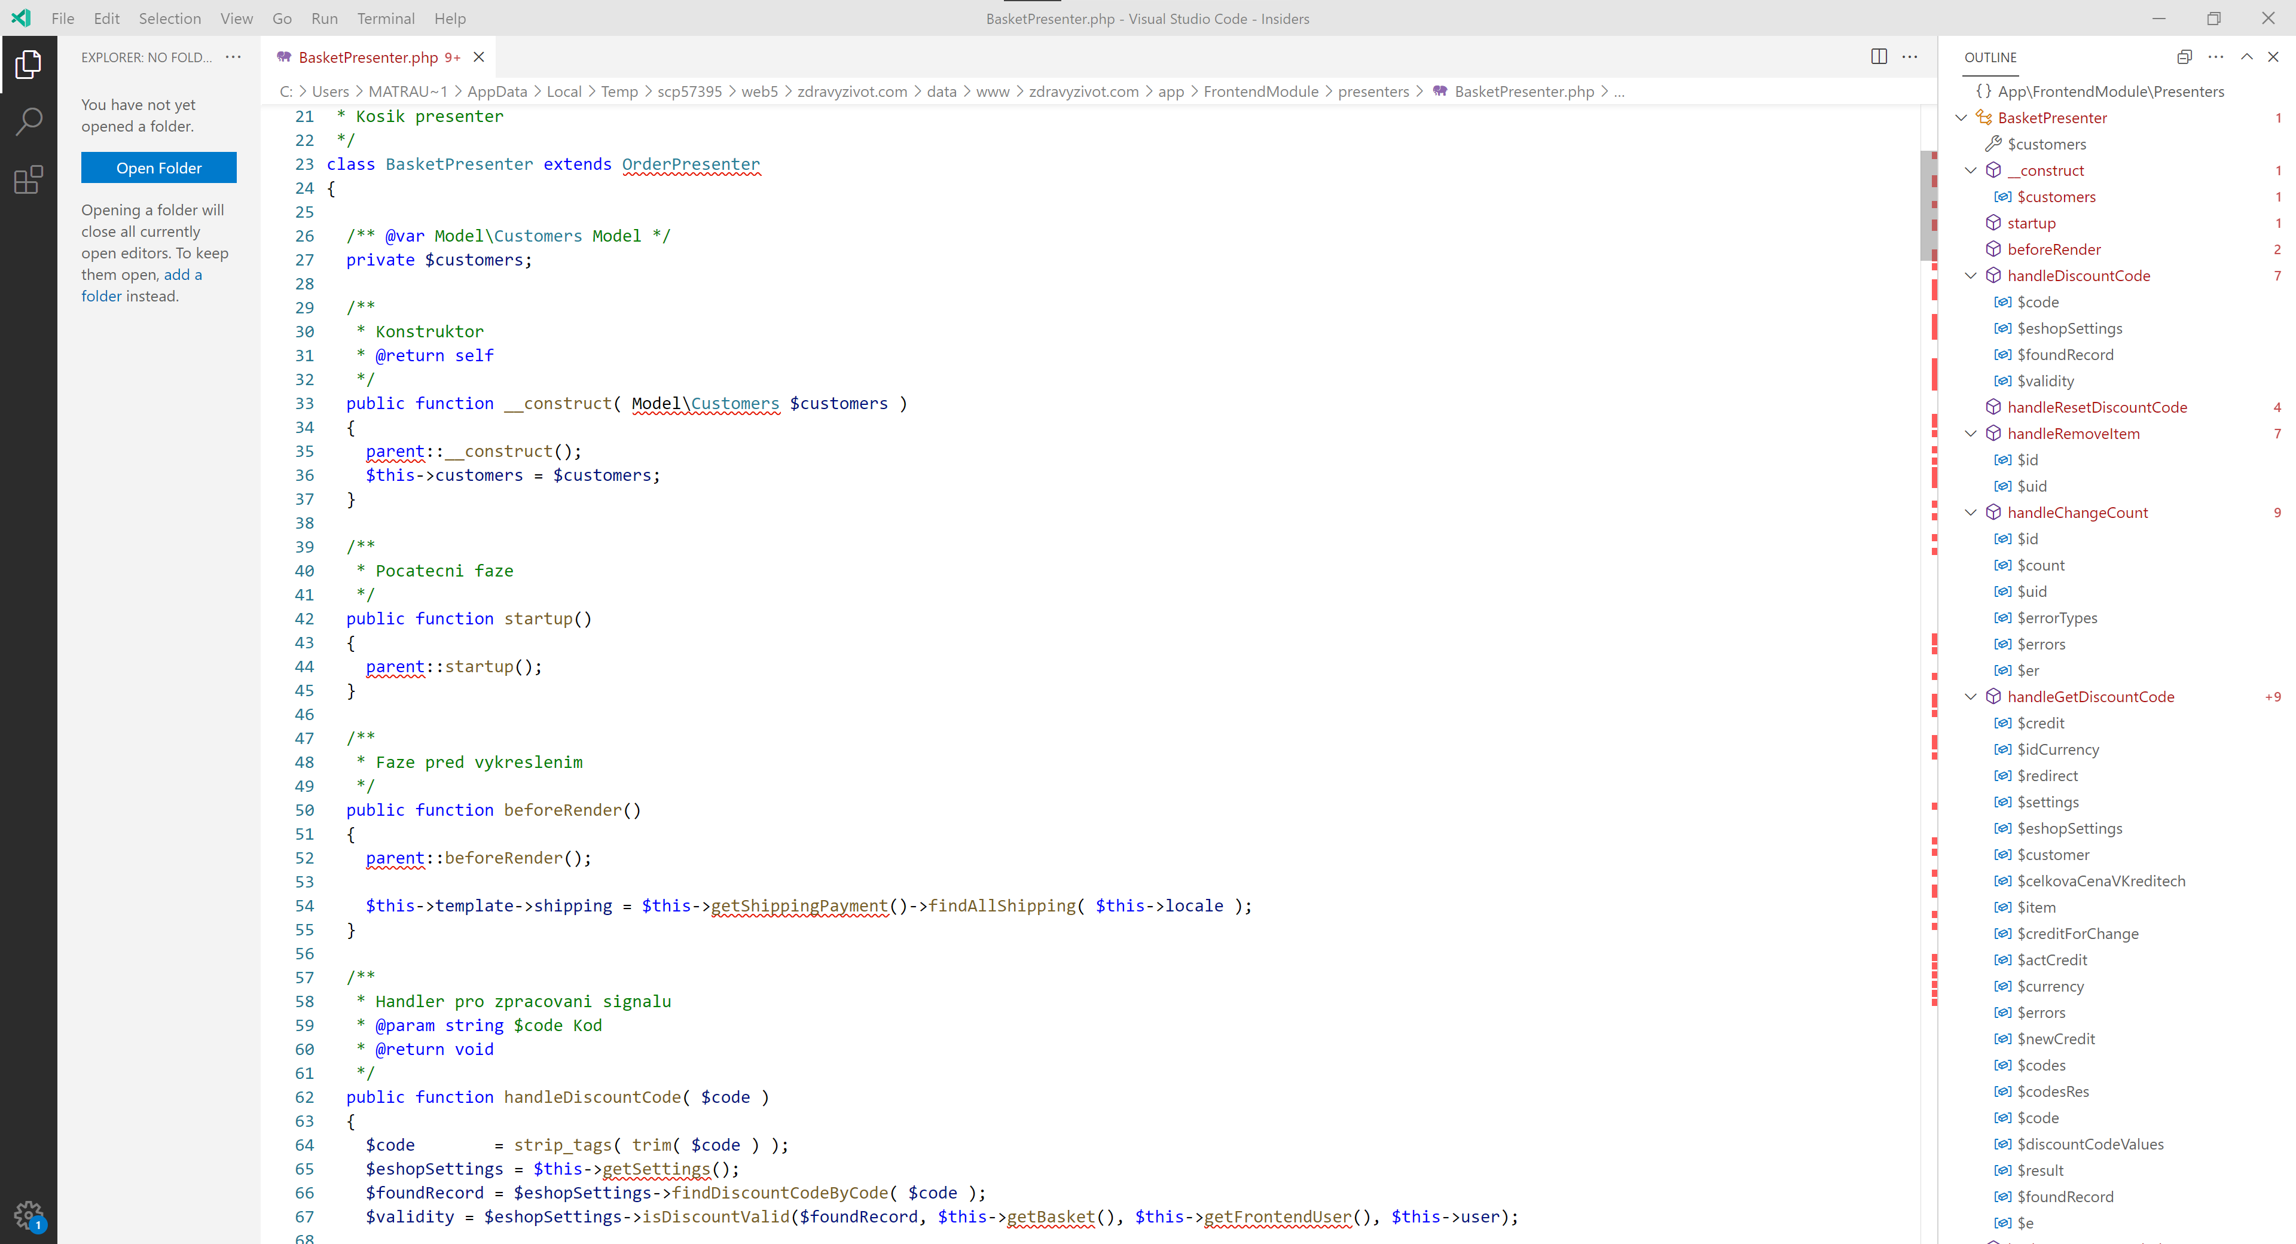This screenshot has height=1244, width=2296.
Task: Select presenters in the breadcrumb bar
Action: (1373, 91)
